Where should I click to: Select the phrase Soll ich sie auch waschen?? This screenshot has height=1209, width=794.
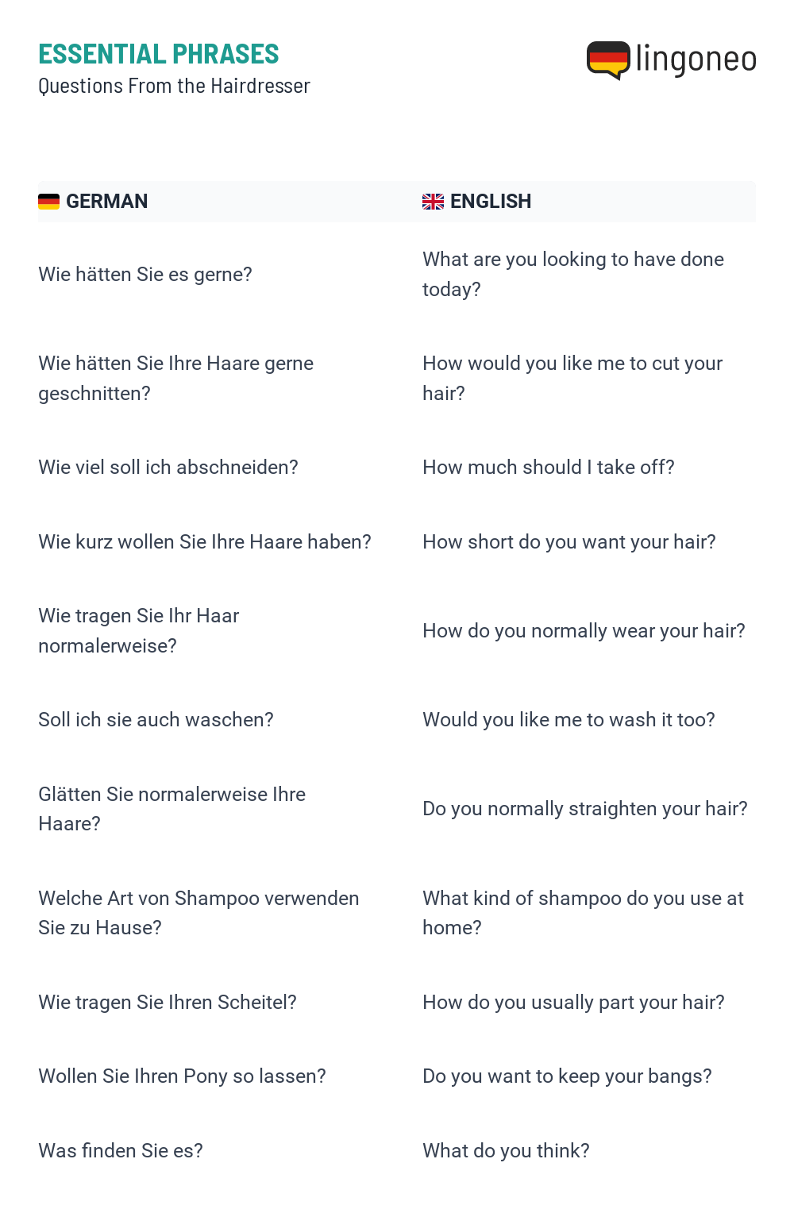coord(156,720)
